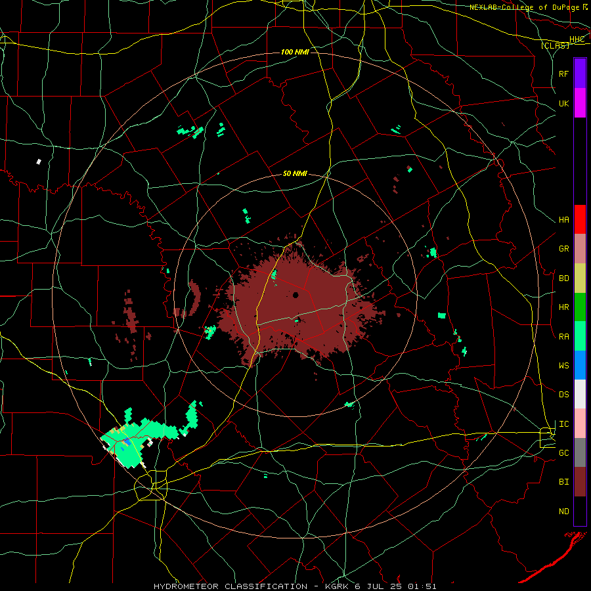This screenshot has width=591, height=591.
Task: Click the UK magenta legend swatch
Action: [580, 103]
